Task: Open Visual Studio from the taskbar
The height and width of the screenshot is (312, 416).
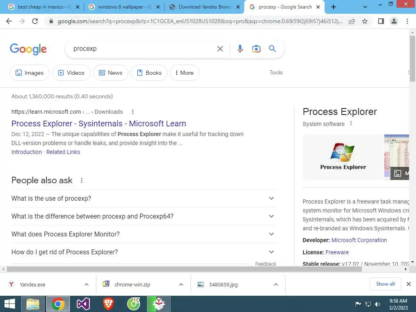Action: click(x=83, y=304)
